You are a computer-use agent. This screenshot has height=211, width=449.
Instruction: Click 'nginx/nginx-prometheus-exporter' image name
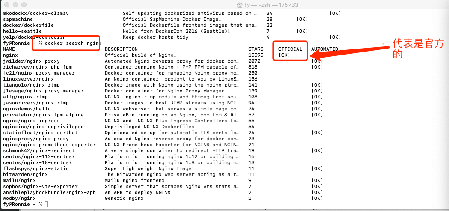[x=49, y=145]
